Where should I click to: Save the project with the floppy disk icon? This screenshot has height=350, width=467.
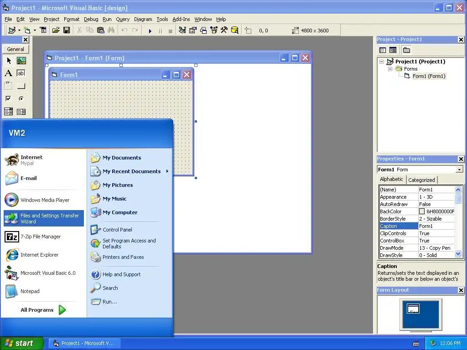coord(67,30)
